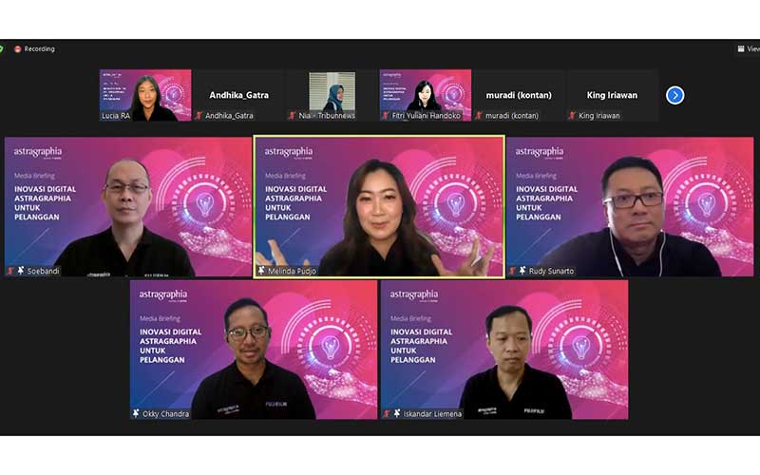This screenshot has height=475, width=760.
Task: Click the pin icon next to Soebandi
Action: (x=21, y=271)
